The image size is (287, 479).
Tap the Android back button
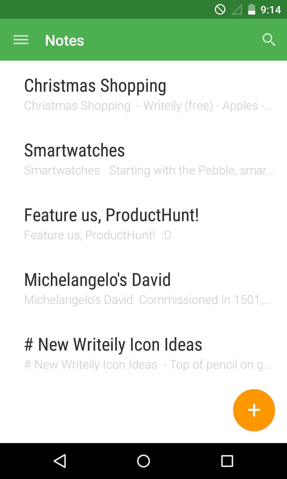(x=60, y=461)
